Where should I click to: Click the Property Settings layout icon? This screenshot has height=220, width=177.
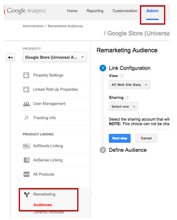26,75
